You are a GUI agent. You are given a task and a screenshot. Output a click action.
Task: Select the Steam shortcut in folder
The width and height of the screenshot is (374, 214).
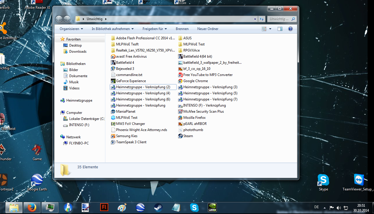(186, 136)
